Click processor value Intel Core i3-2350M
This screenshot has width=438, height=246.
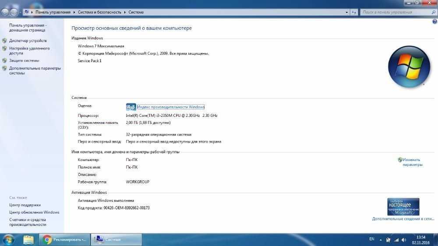pyautogui.click(x=172, y=116)
